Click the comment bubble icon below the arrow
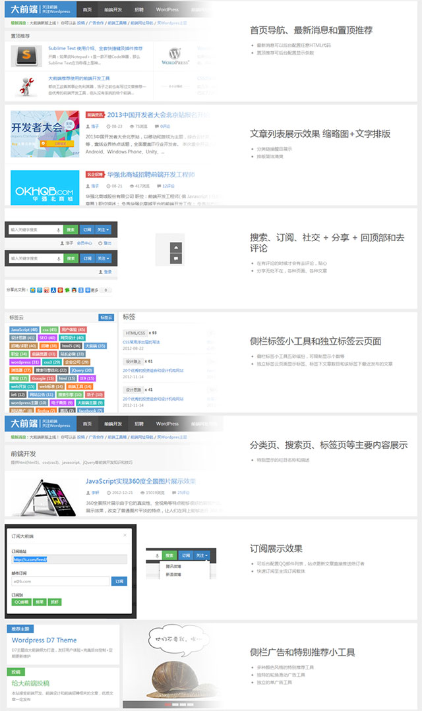Image resolution: width=422 pixels, height=711 pixels. 175,259
